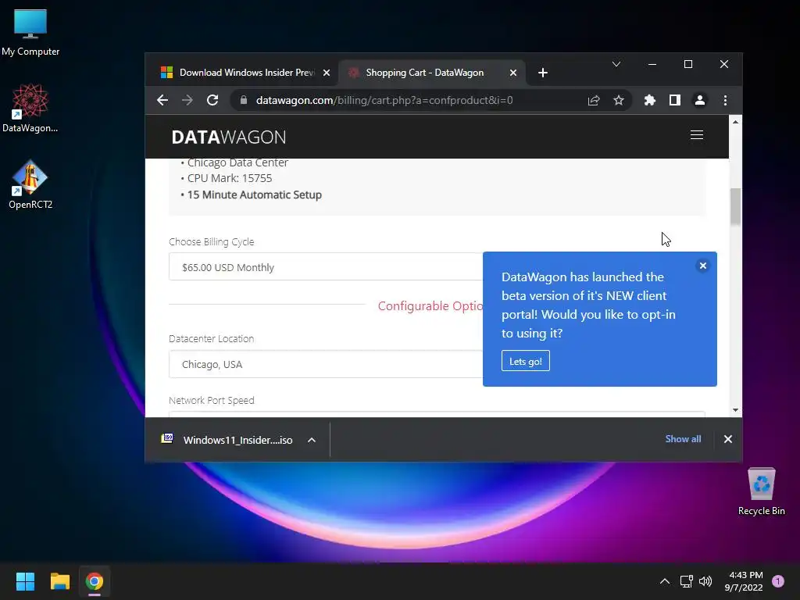Click Show all downloads link
800x600 pixels.
tap(683, 439)
